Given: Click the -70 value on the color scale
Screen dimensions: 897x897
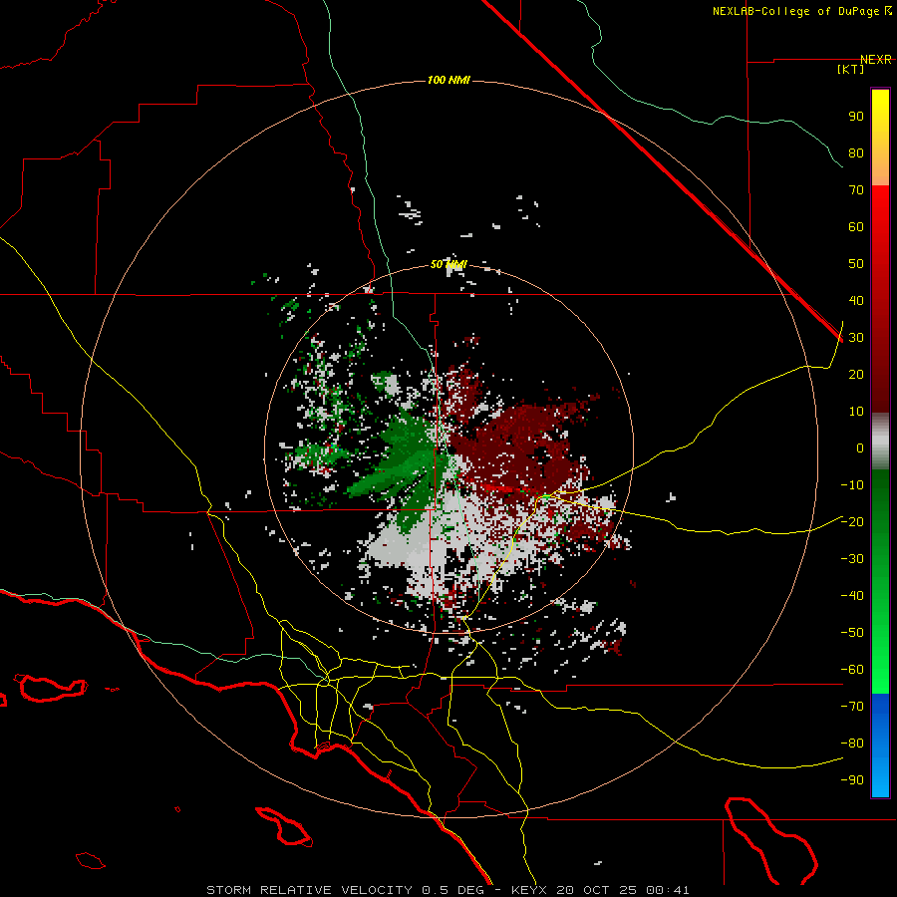Looking at the screenshot, I should 852,707.
